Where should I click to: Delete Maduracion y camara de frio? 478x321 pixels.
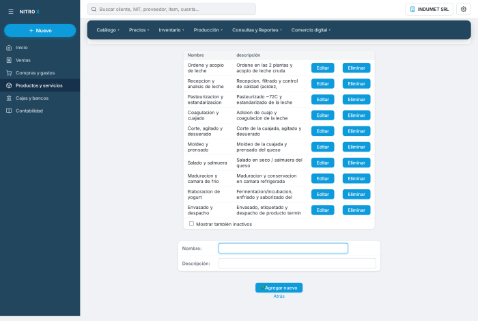pyautogui.click(x=356, y=179)
